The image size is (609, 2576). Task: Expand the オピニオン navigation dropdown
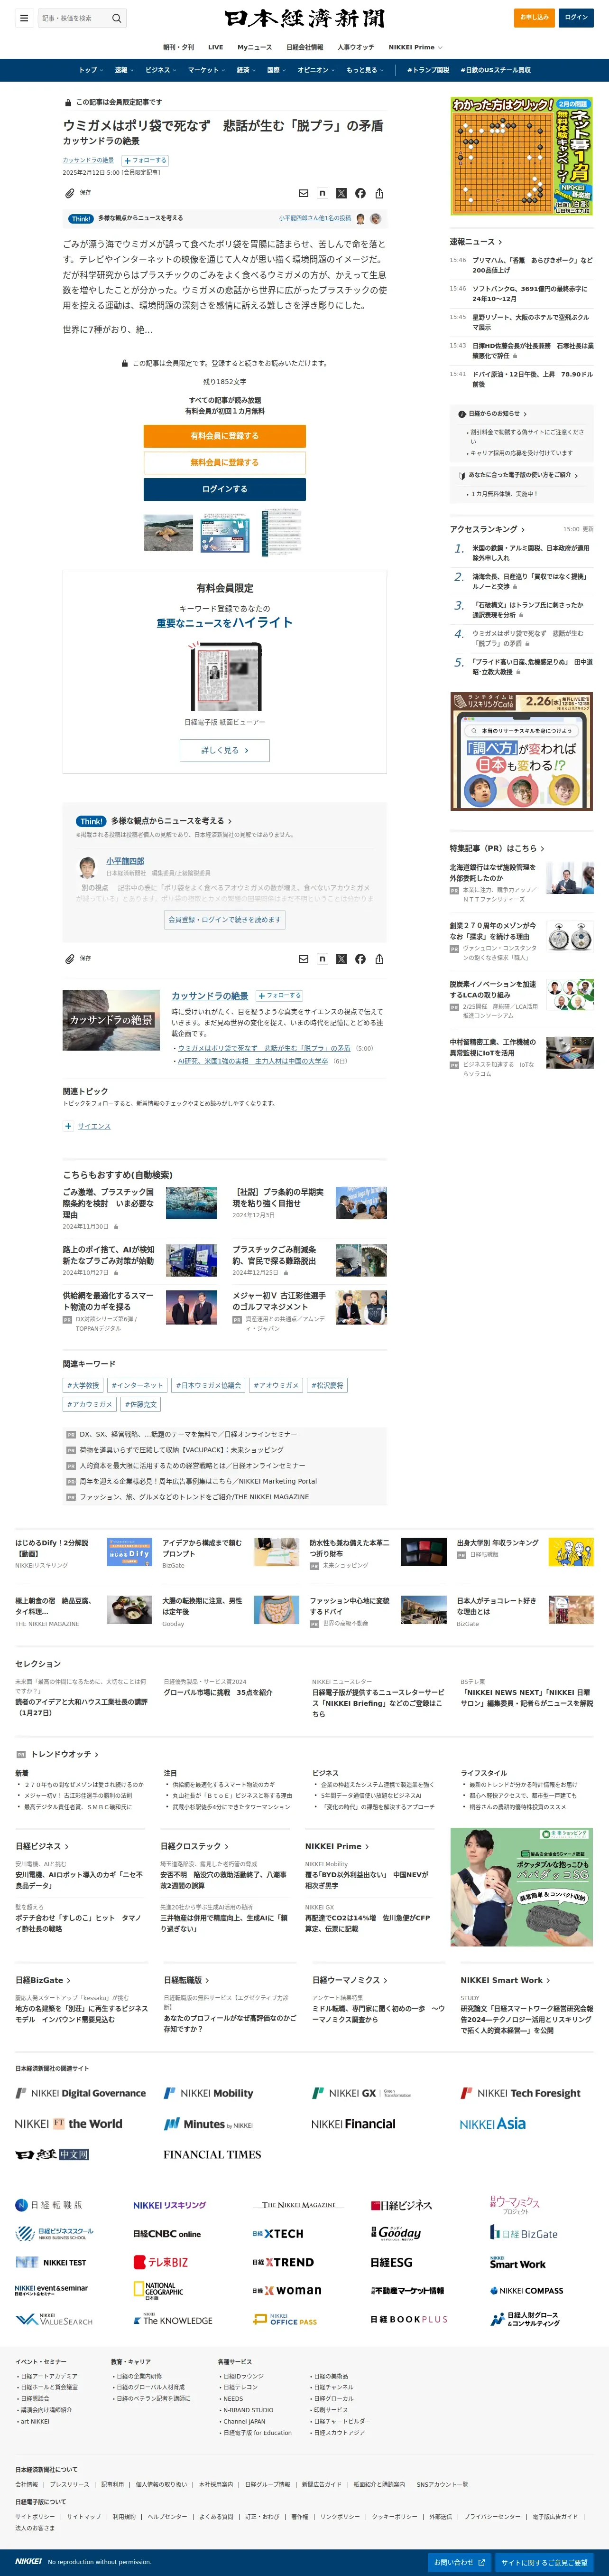pos(316,70)
